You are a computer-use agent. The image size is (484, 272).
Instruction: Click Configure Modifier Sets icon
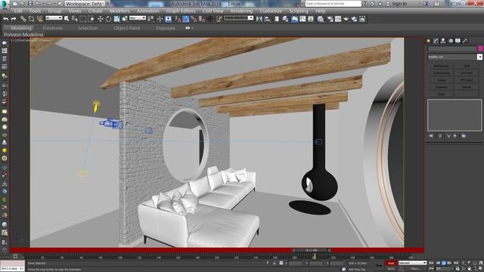pos(464,136)
